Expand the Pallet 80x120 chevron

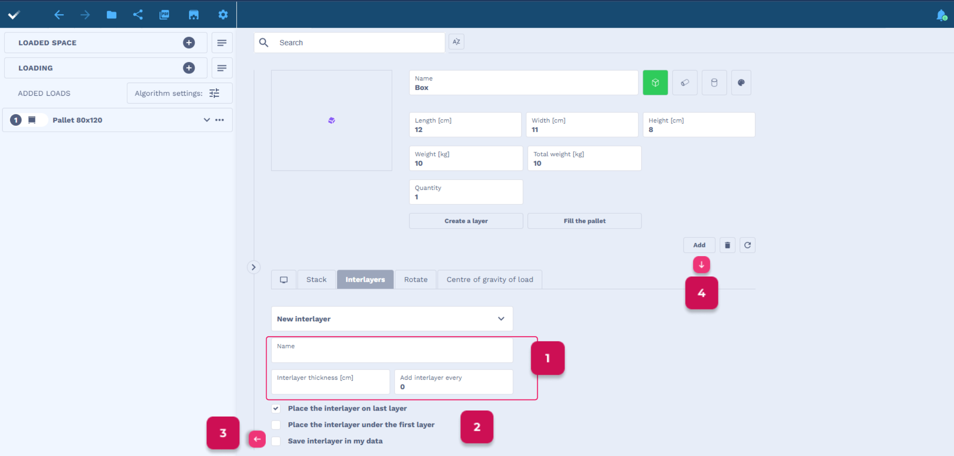tap(206, 120)
